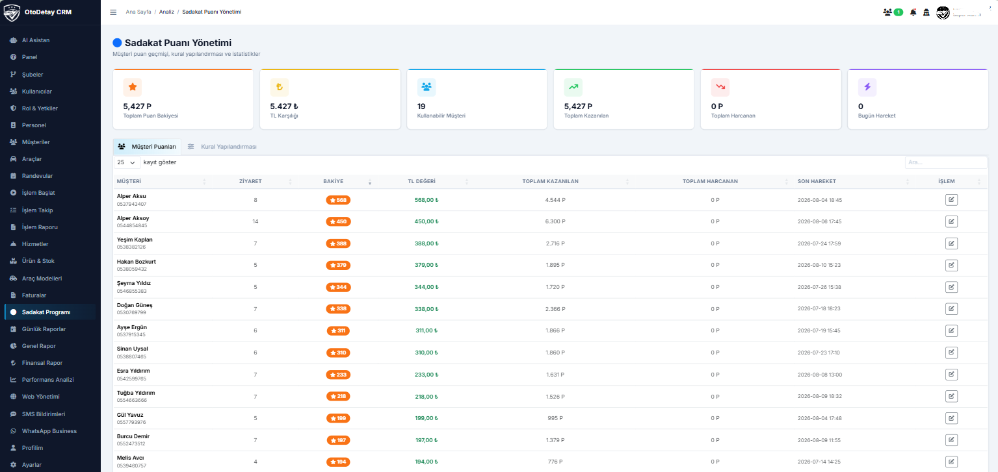
Task: Toggle the hamburger sidebar menu icon
Action: click(x=113, y=12)
